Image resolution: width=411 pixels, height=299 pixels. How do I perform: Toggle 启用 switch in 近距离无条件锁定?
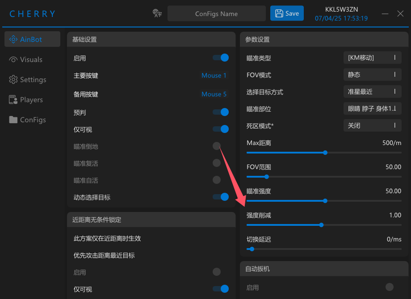(217, 272)
